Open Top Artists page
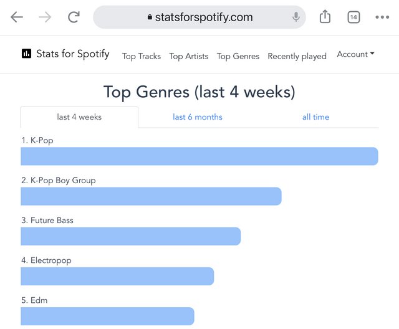 [x=189, y=56]
